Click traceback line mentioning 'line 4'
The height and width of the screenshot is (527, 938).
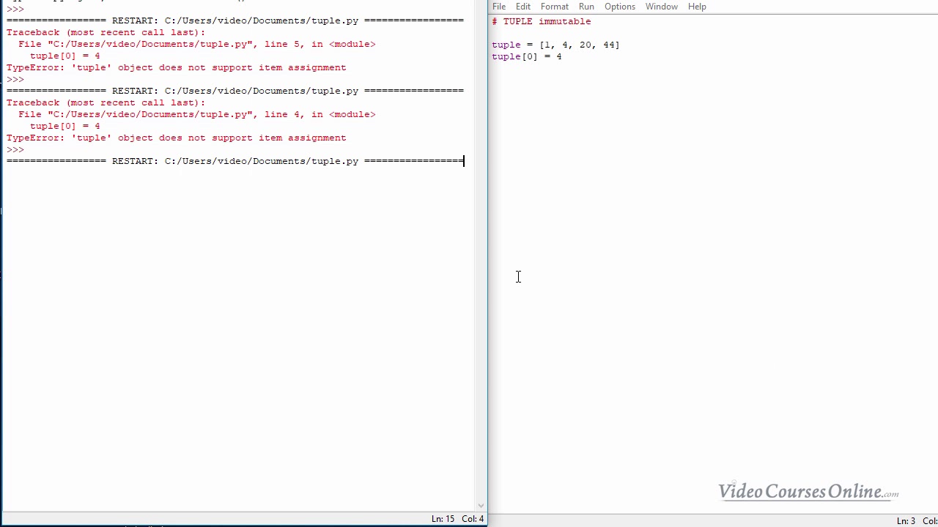[x=197, y=114]
